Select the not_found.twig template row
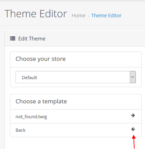The image size is (145, 149). 76,117
